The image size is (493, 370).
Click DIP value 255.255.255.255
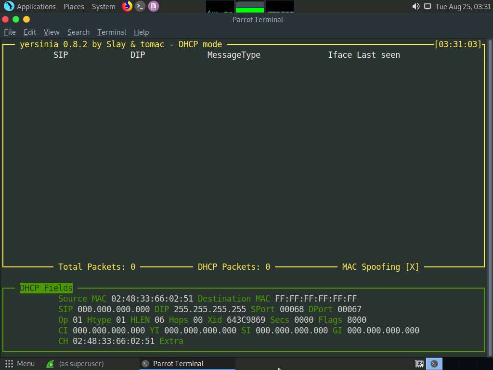click(x=210, y=309)
